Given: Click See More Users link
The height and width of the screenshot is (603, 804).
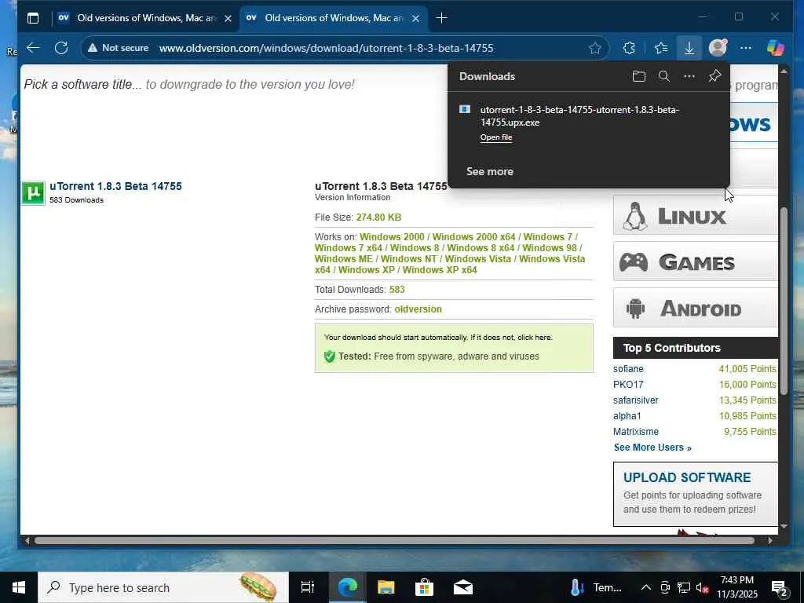Looking at the screenshot, I should pyautogui.click(x=652, y=448).
